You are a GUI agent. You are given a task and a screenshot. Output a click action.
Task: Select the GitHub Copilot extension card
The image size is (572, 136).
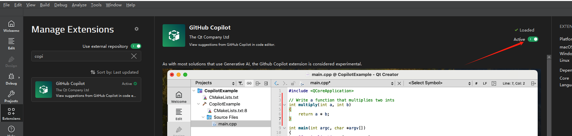pos(86,90)
